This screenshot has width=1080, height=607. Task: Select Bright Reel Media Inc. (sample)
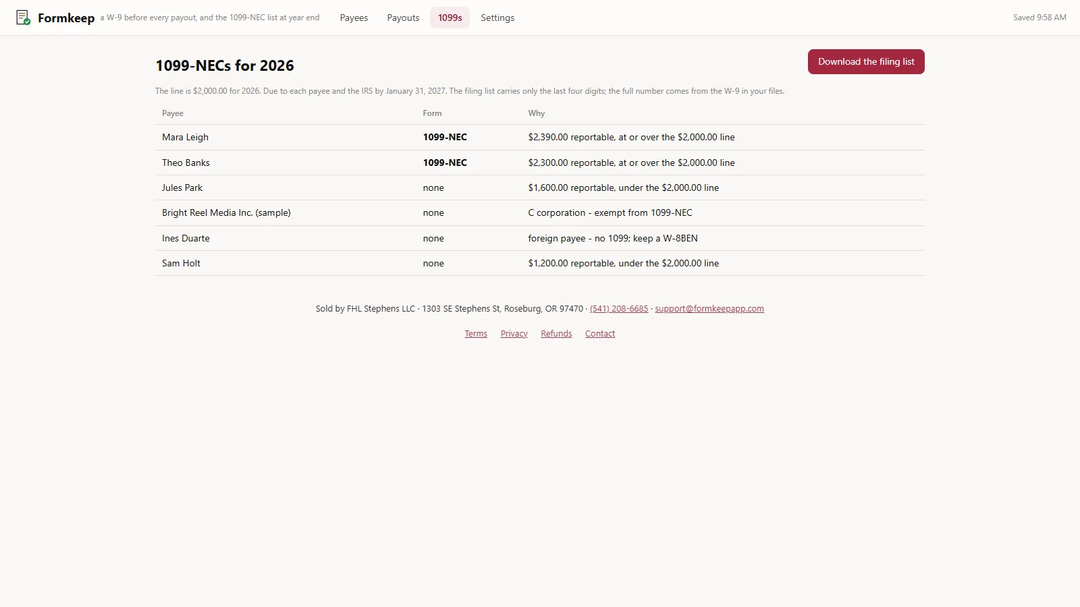[x=226, y=212]
